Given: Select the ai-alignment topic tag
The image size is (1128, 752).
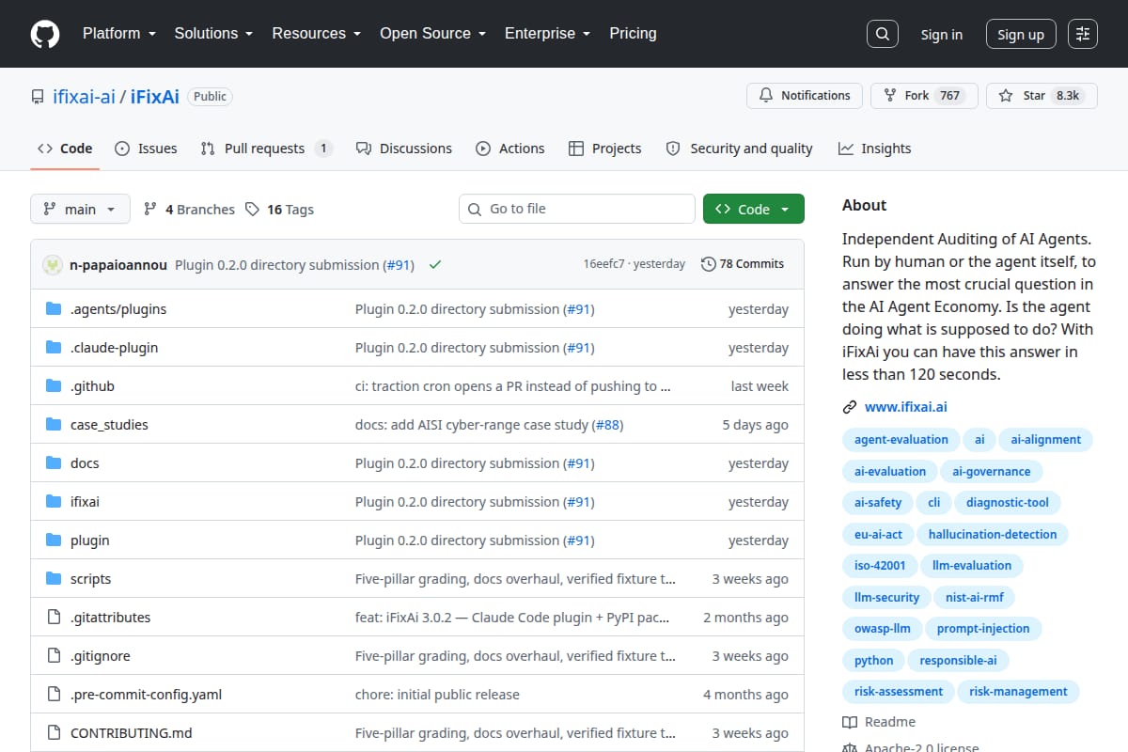Looking at the screenshot, I should pos(1045,440).
